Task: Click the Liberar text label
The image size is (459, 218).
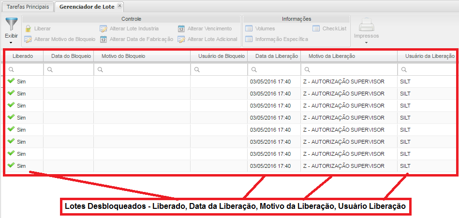Action: pos(43,28)
